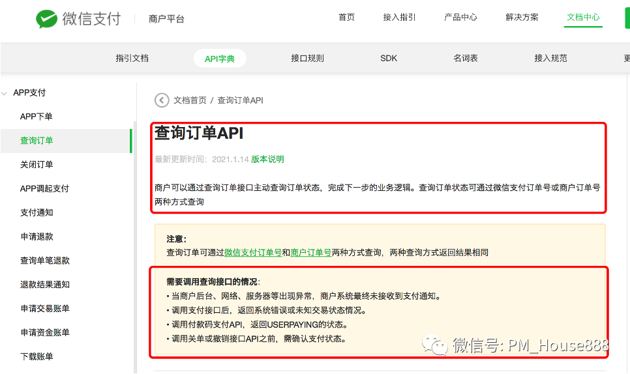
Task: Switch to the 接口规则 tab
Action: pos(307,58)
